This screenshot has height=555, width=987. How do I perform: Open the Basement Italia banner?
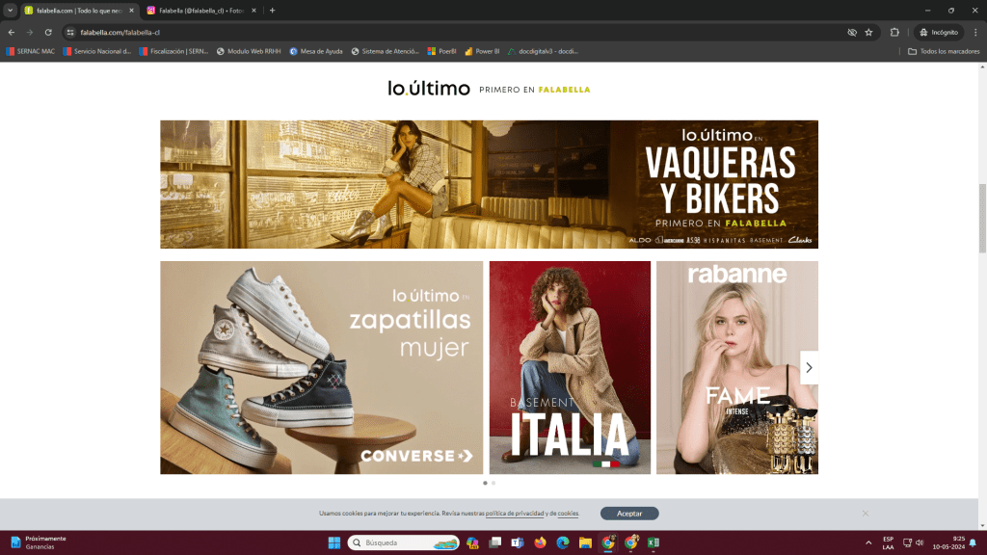pyautogui.click(x=571, y=367)
